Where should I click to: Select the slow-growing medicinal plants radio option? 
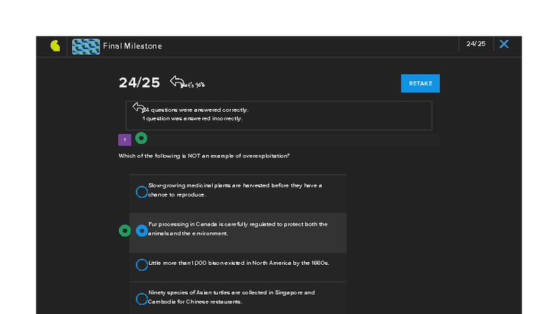pyautogui.click(x=142, y=192)
